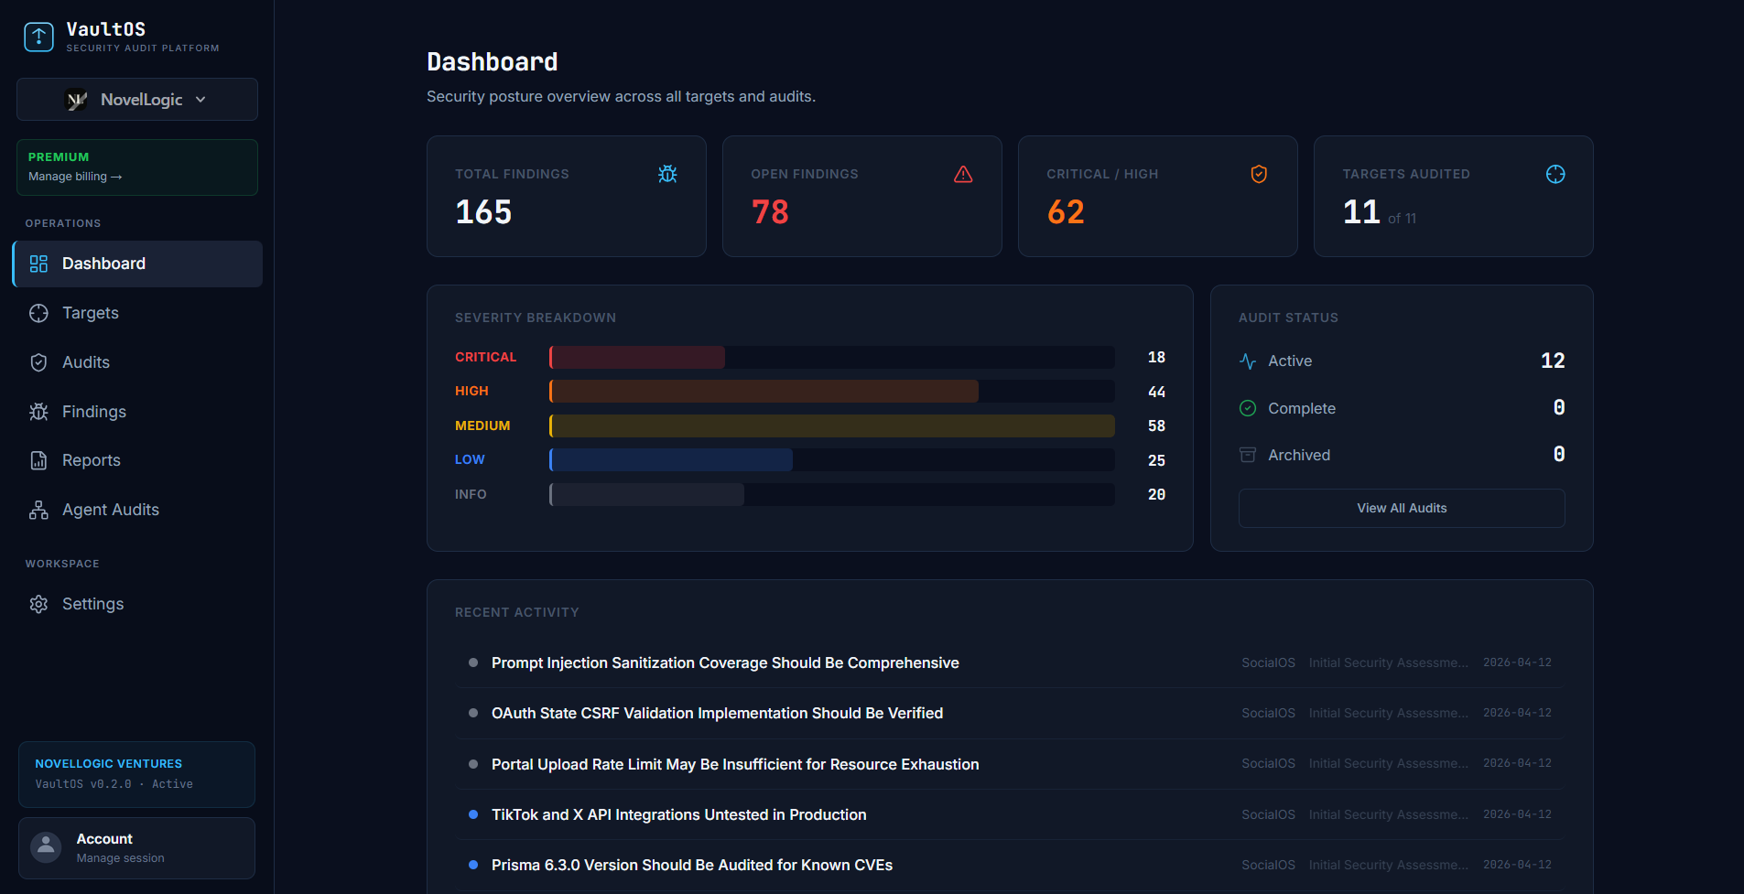Click the shield icon on Critical / High card

(x=1259, y=174)
